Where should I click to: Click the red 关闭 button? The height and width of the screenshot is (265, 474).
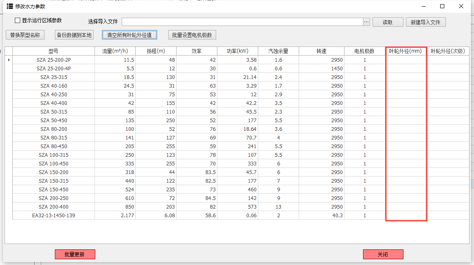(383, 254)
